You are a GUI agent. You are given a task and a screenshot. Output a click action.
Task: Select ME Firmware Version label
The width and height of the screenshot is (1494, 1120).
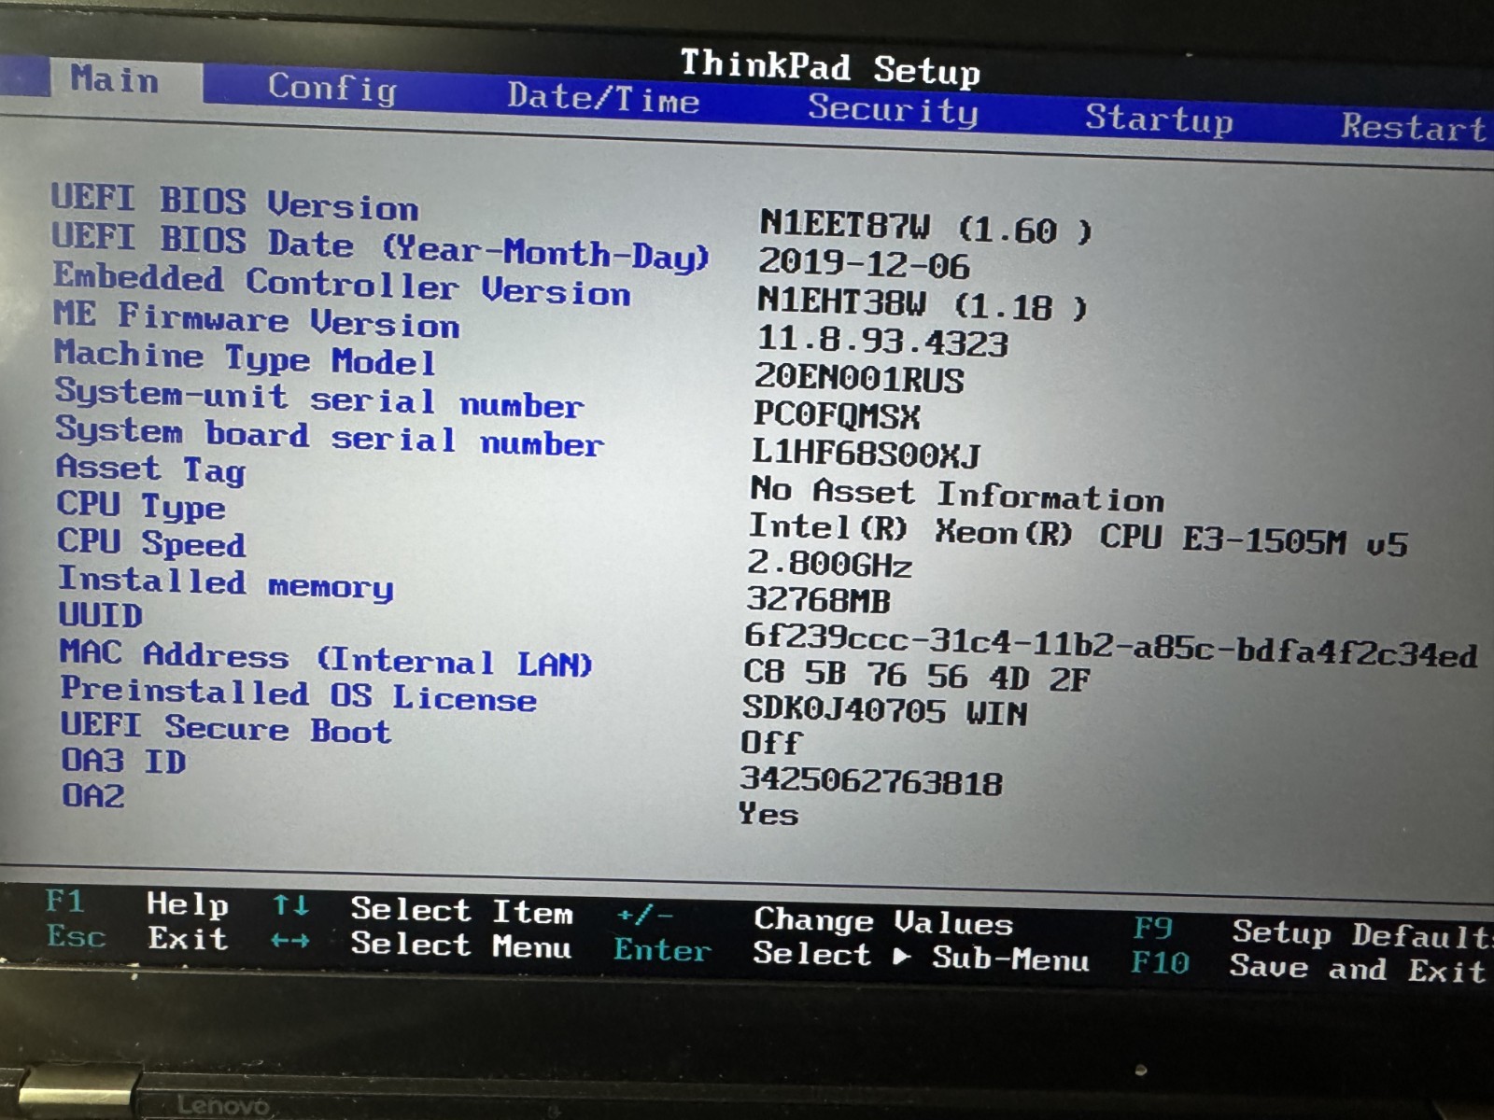pos(256,319)
